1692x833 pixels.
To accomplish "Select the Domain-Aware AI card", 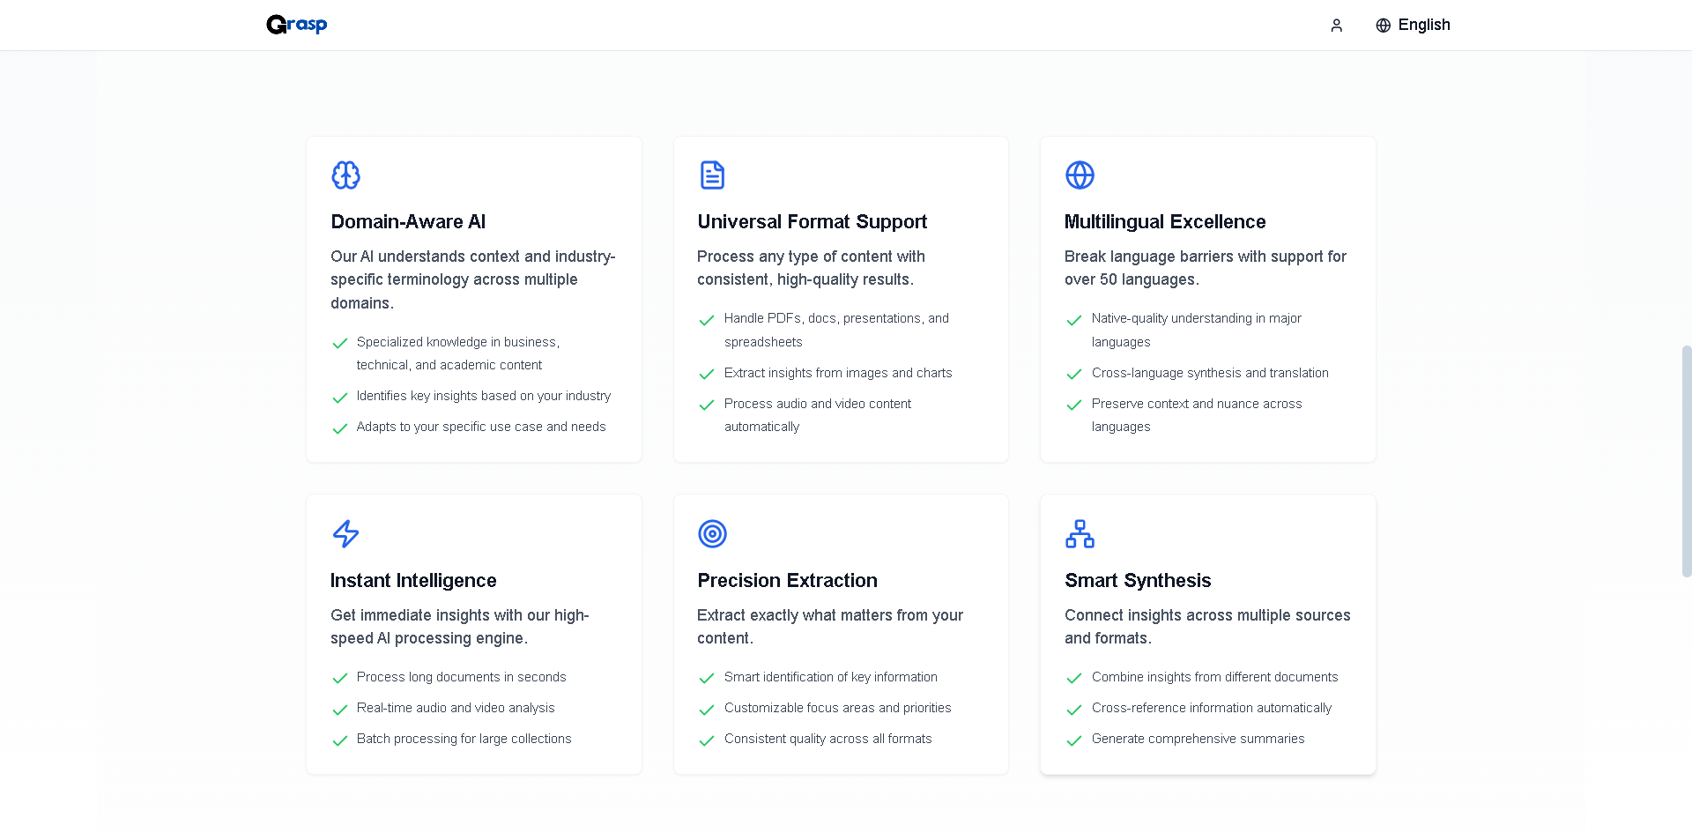I will click(x=473, y=299).
